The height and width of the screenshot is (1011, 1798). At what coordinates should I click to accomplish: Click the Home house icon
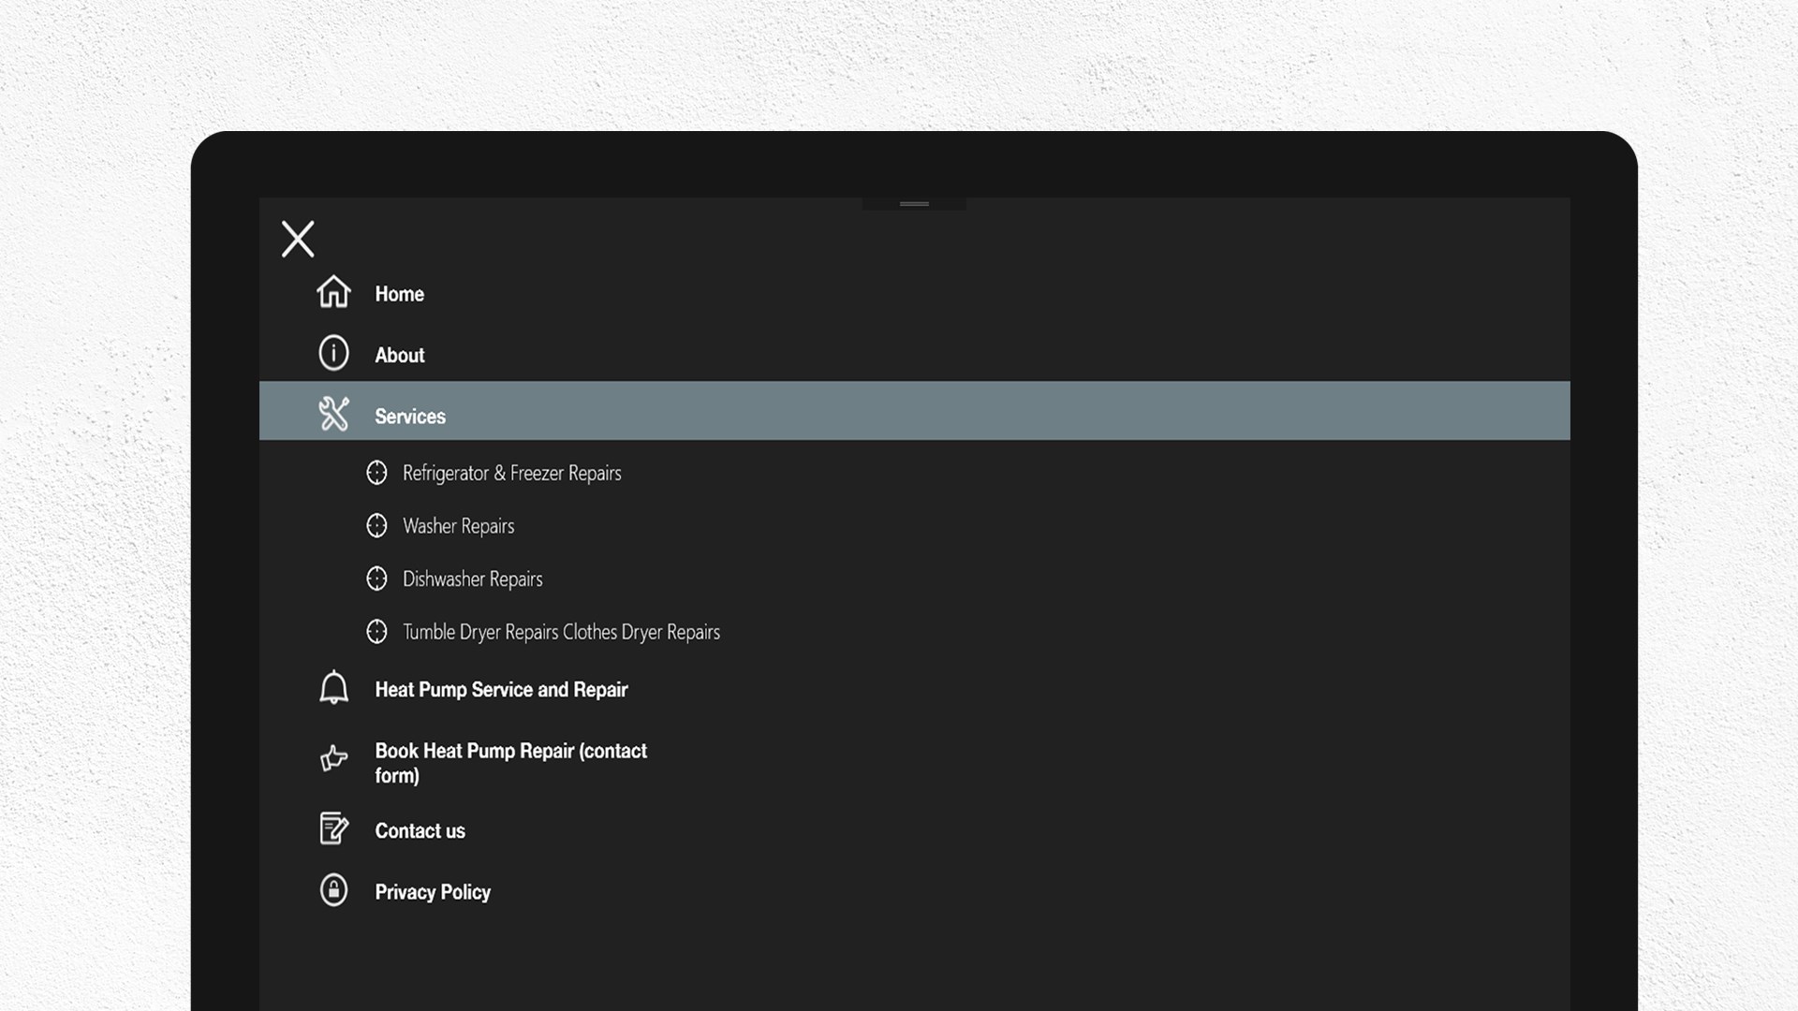(x=333, y=292)
